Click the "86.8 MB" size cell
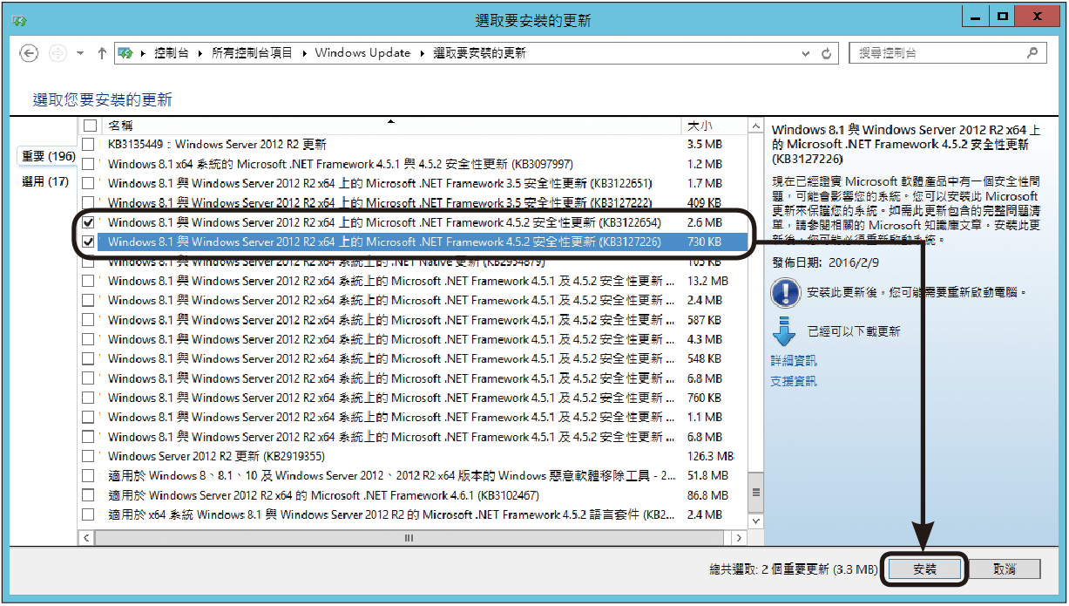Viewport: 1069px width, 606px height. [x=707, y=495]
